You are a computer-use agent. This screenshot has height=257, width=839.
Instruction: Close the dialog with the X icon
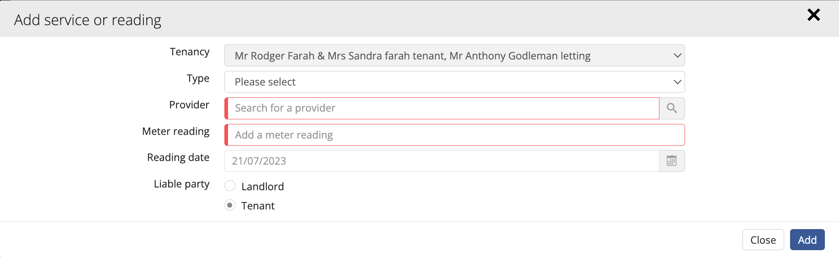[813, 15]
